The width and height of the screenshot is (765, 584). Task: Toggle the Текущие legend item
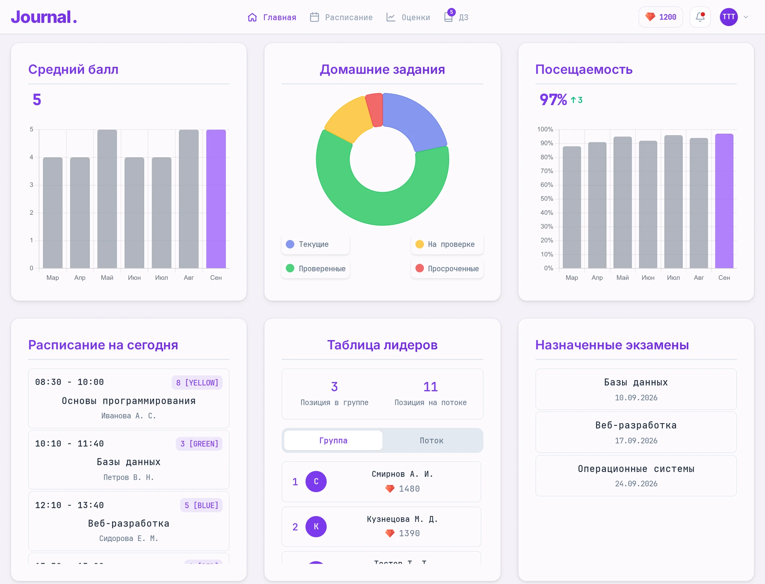(x=315, y=244)
